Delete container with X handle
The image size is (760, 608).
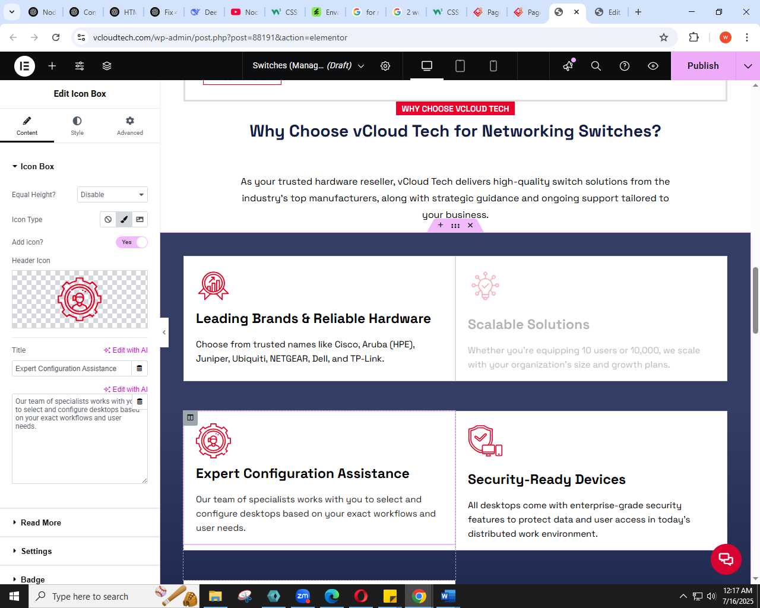tap(470, 226)
